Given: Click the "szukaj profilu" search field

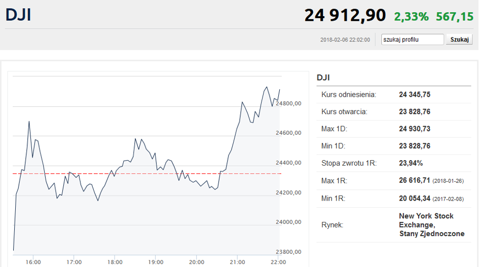Looking at the screenshot, I should 412,40.
